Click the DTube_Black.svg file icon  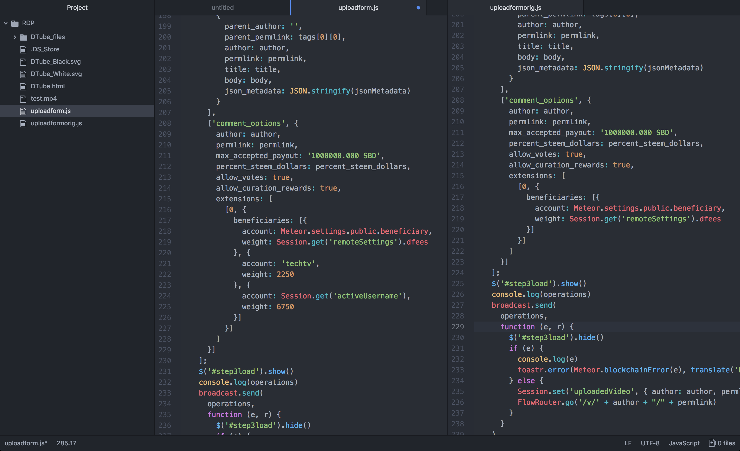point(23,62)
